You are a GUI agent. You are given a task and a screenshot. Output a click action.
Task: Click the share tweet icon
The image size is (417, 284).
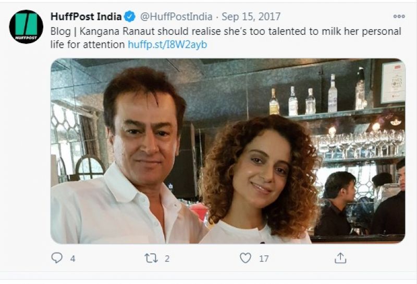click(340, 258)
